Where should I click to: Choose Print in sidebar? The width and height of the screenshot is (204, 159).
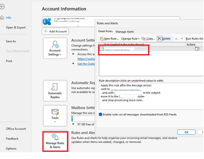coord(9,61)
